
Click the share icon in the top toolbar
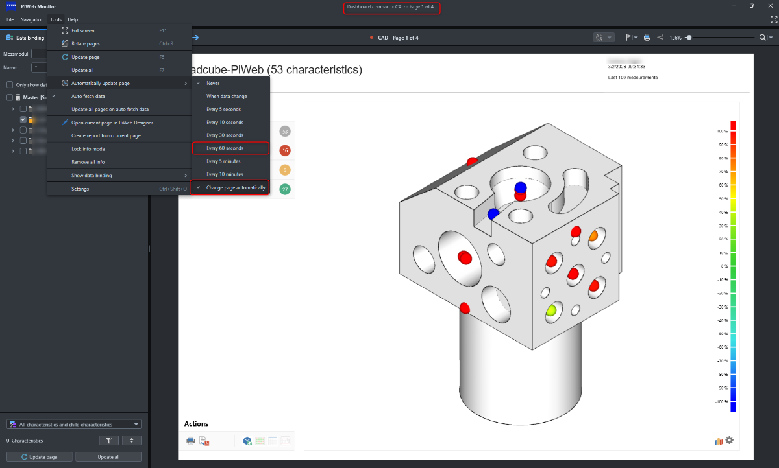(x=660, y=38)
